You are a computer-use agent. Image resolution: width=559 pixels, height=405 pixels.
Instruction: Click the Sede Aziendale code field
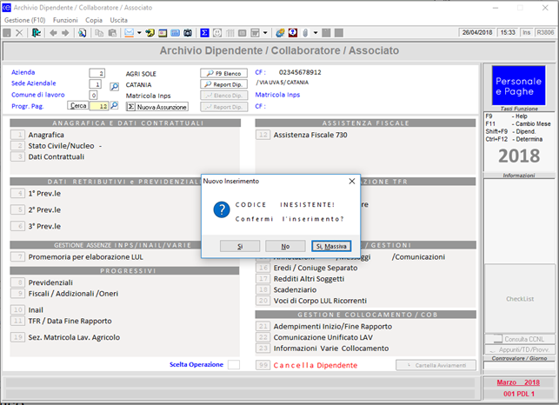tap(95, 84)
